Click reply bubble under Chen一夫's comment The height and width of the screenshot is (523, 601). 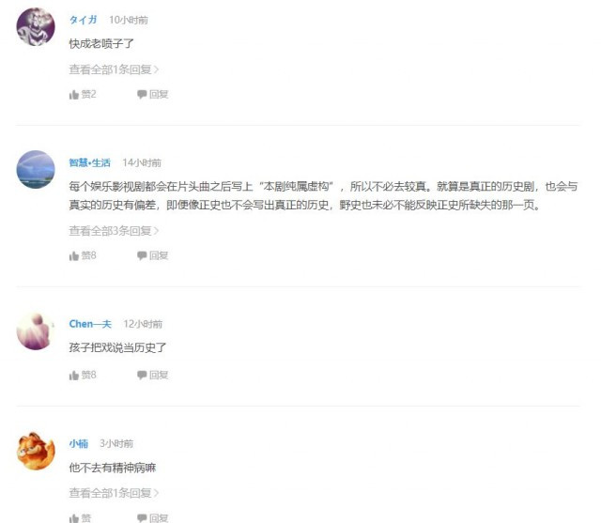click(142, 375)
